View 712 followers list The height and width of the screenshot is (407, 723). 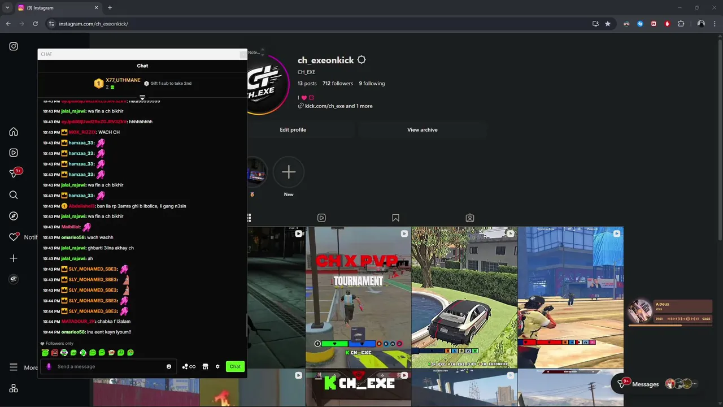point(338,83)
